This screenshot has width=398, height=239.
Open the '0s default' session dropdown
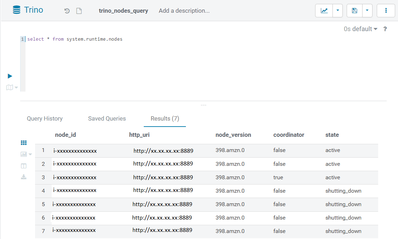[x=360, y=29]
